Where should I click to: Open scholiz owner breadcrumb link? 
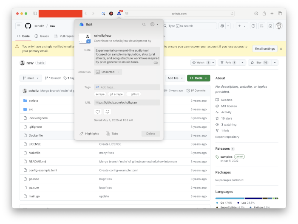(x=39, y=26)
